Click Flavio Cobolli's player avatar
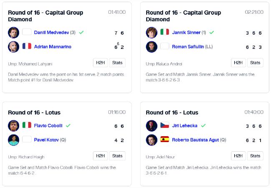 (13, 126)
